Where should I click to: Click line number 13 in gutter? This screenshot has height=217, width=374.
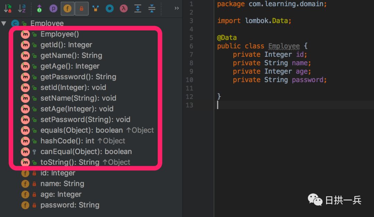[189, 105]
